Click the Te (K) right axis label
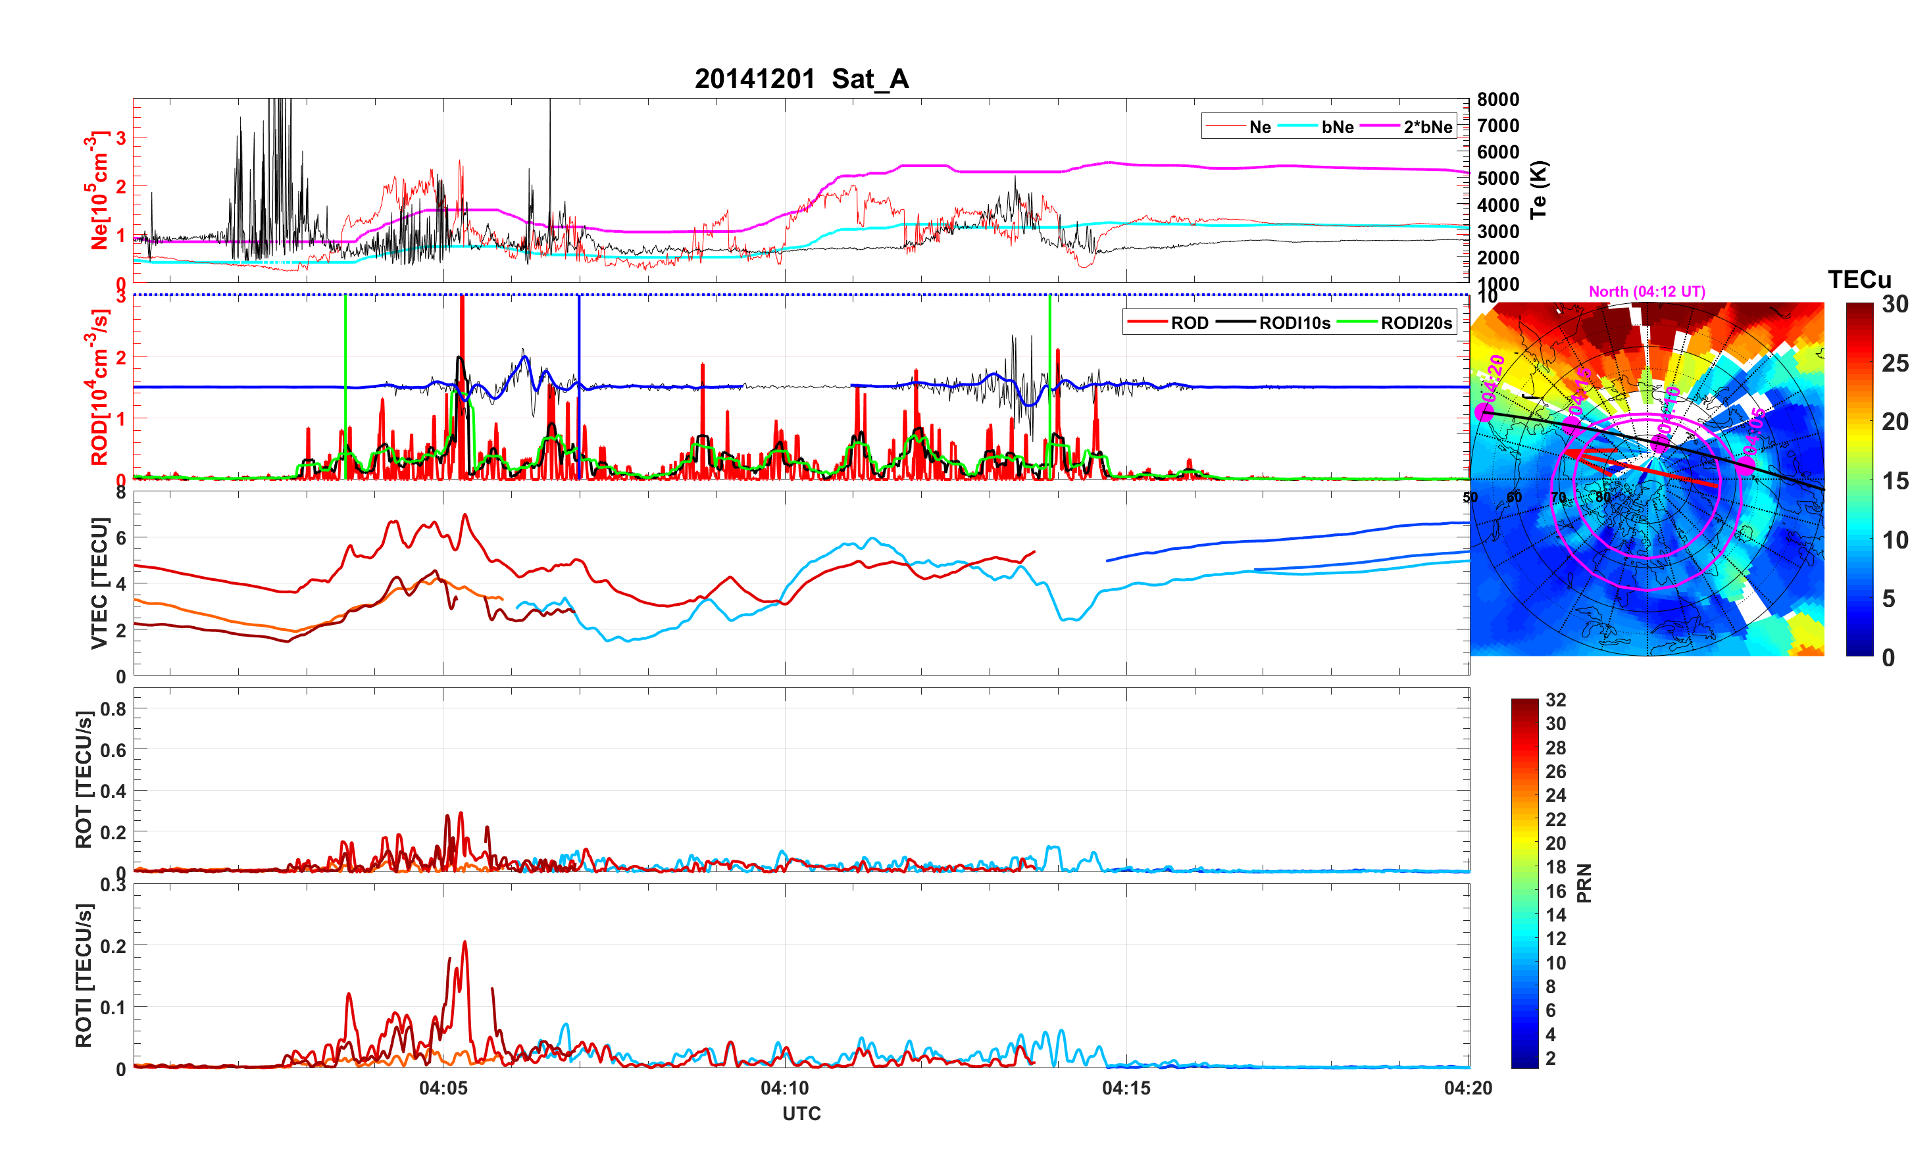Screen dimensions: 1910x1155 pos(1539,190)
